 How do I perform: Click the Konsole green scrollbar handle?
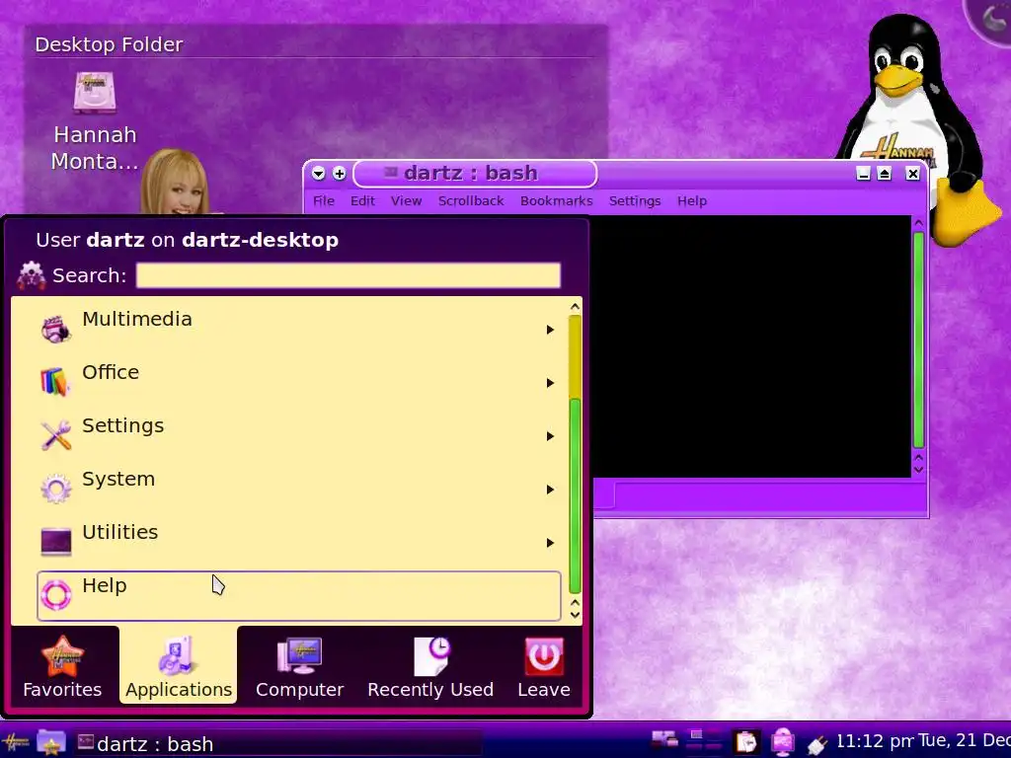coord(919,340)
